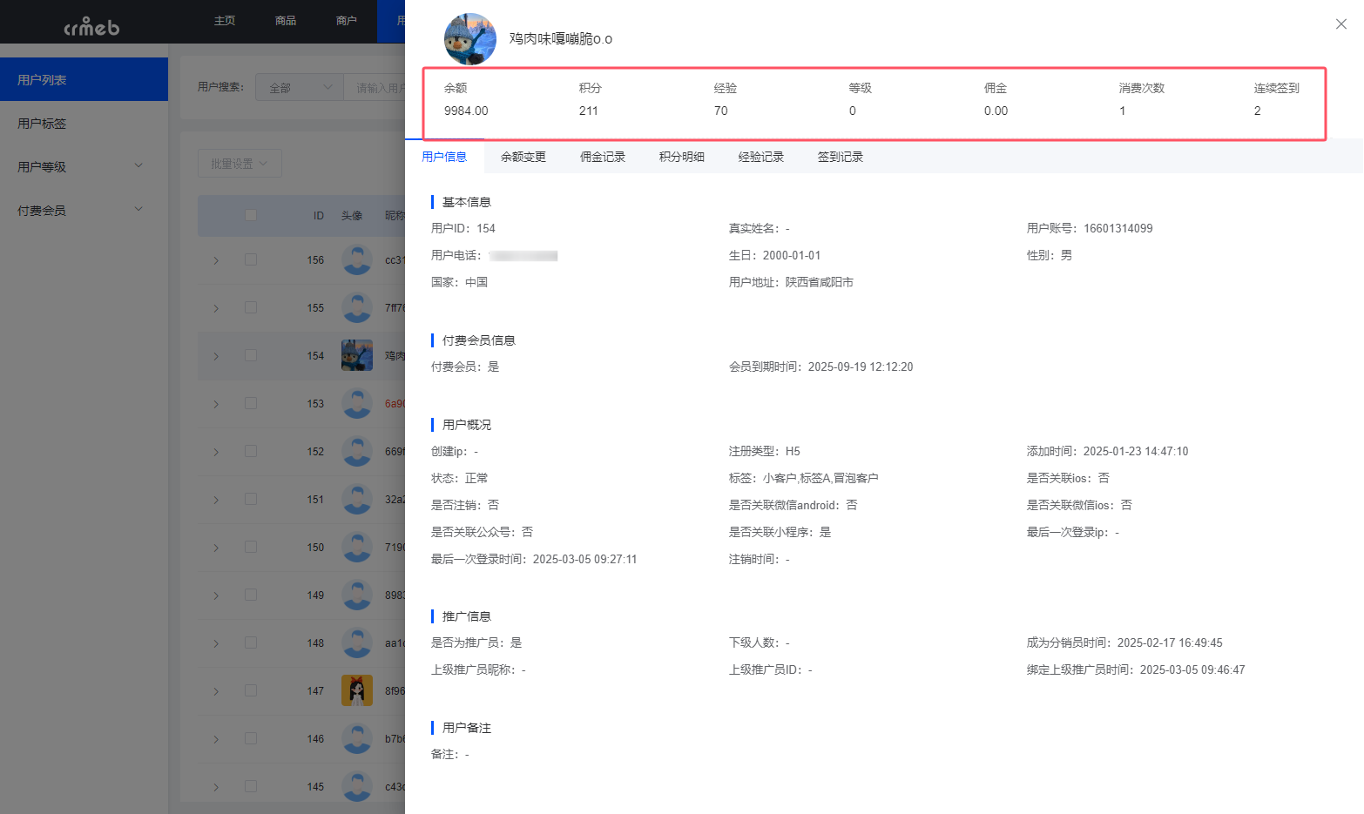This screenshot has width=1364, height=814.
Task: Open the 积分明细 tab
Action: 681,156
